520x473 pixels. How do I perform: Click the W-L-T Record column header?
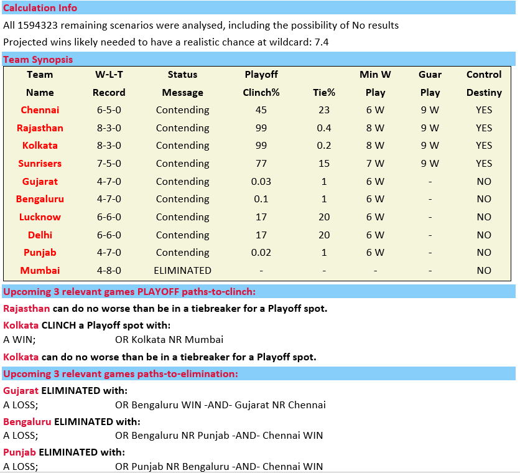tap(109, 83)
